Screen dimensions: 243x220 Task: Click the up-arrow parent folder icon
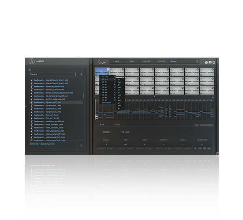81,75
